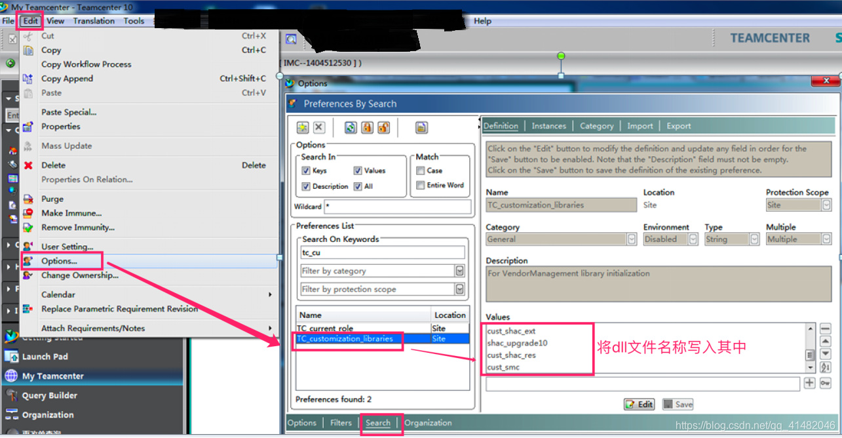The height and width of the screenshot is (438, 842).
Task: Toggle the Keys checkbox
Action: coord(306,170)
